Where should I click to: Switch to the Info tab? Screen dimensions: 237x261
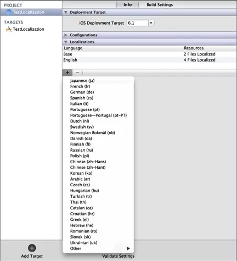[x=127, y=4]
